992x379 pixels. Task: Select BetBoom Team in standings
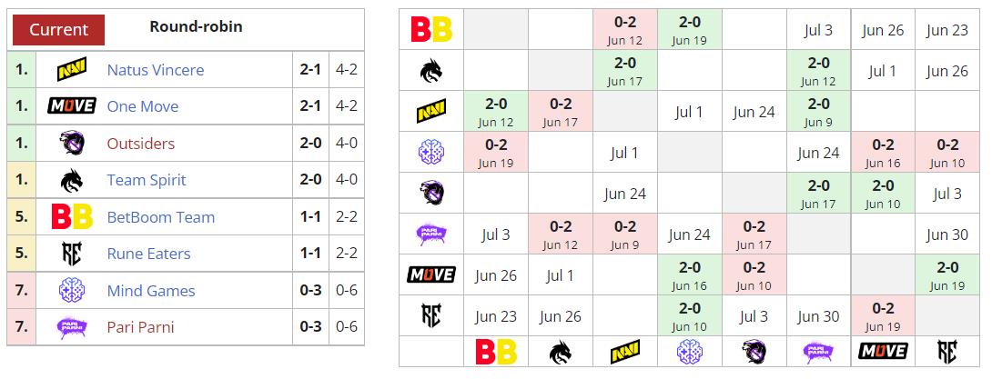(x=161, y=217)
